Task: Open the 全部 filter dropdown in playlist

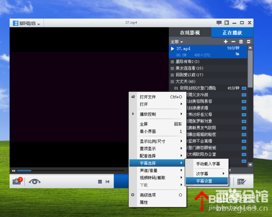Action: [176, 42]
